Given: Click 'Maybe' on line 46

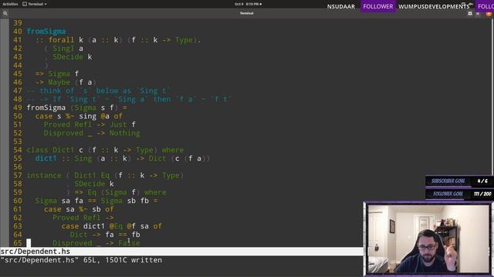Looking at the screenshot, I should tap(59, 82).
